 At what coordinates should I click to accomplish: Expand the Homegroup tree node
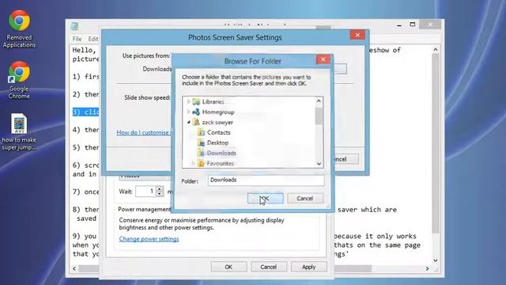[x=189, y=112]
